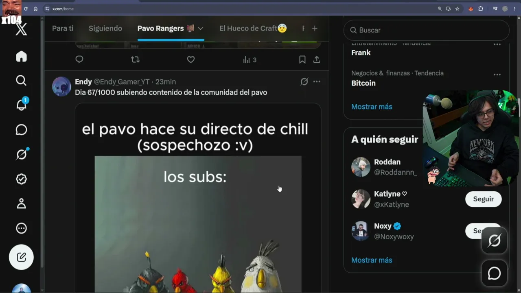This screenshot has height=293, width=521.
Task: Open the X logo in the sidebar
Action: point(21,29)
